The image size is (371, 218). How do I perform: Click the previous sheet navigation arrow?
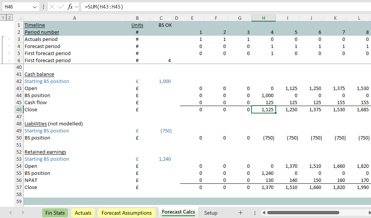(11, 212)
